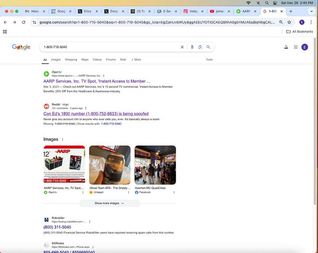Go to Google home via the logo
This screenshot has height=253, width=318.
click(21, 47)
